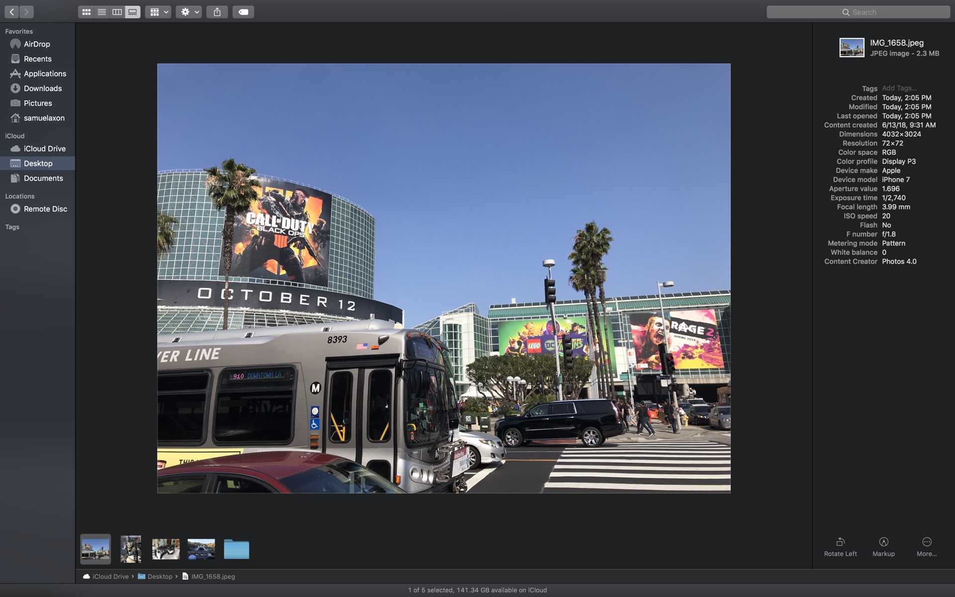Open the item grouping dropdown
The image size is (955, 597).
(158, 11)
